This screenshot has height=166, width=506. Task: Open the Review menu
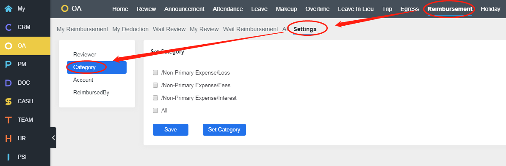[x=146, y=9]
